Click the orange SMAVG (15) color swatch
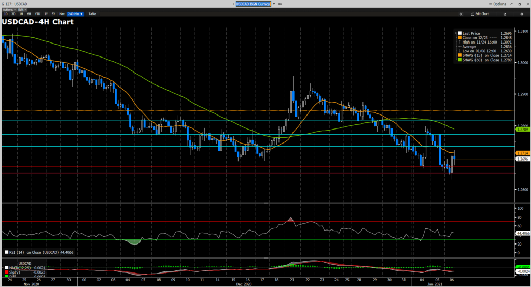 (x=459, y=55)
